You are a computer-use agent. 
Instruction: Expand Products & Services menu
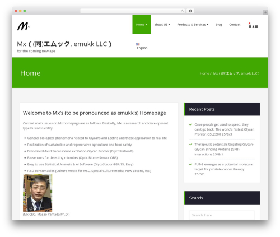pos(193,25)
